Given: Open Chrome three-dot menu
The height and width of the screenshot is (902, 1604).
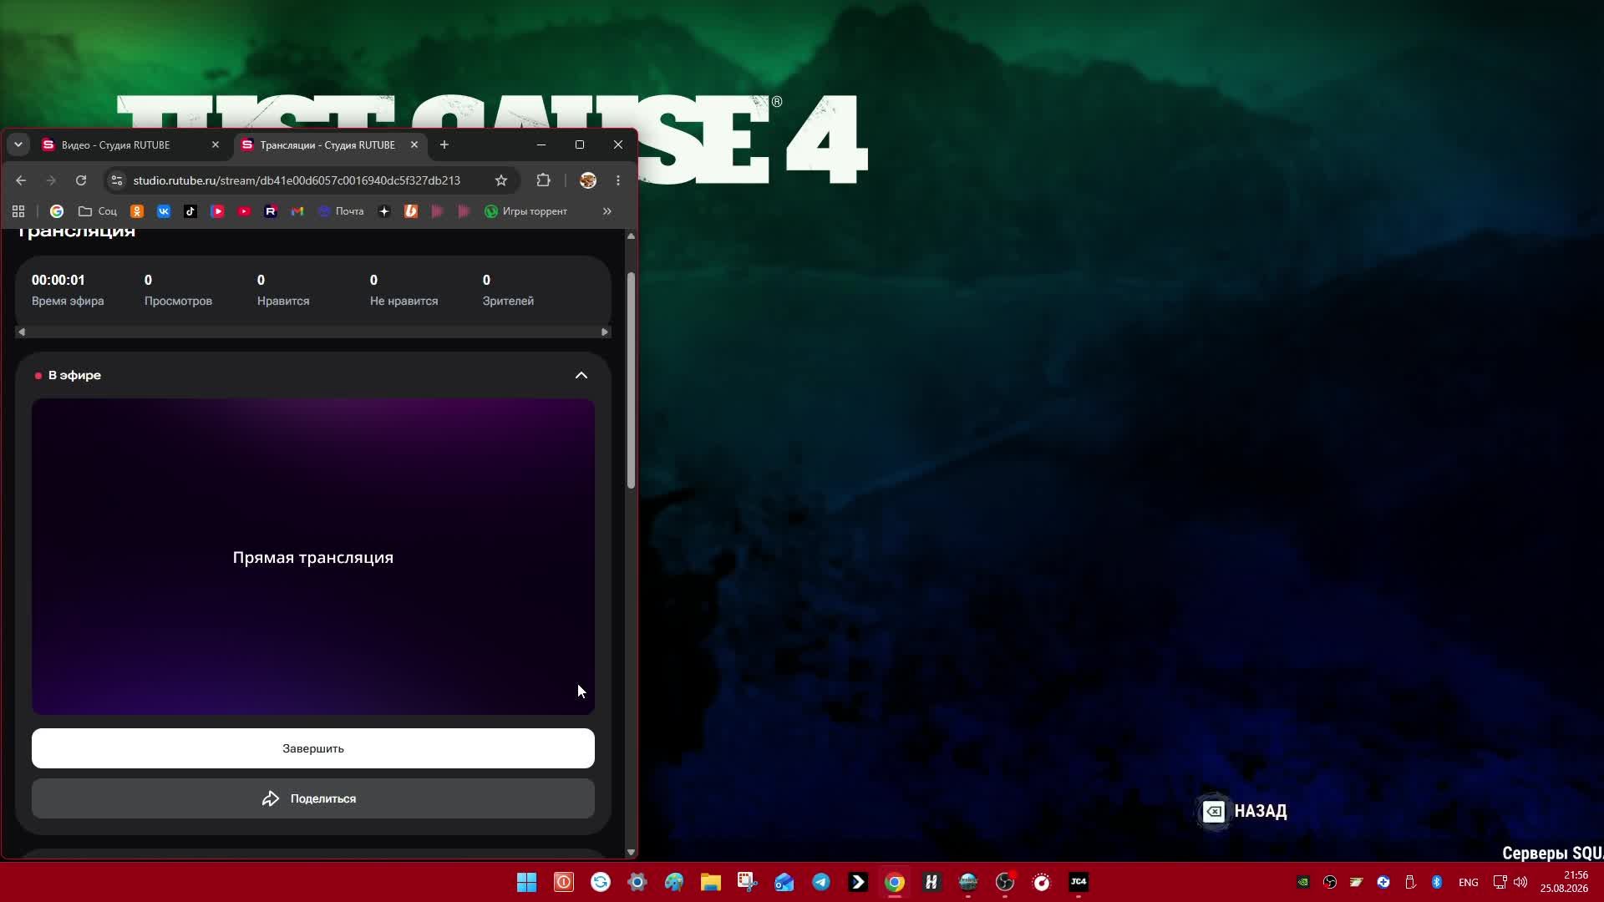Looking at the screenshot, I should pos(618,180).
